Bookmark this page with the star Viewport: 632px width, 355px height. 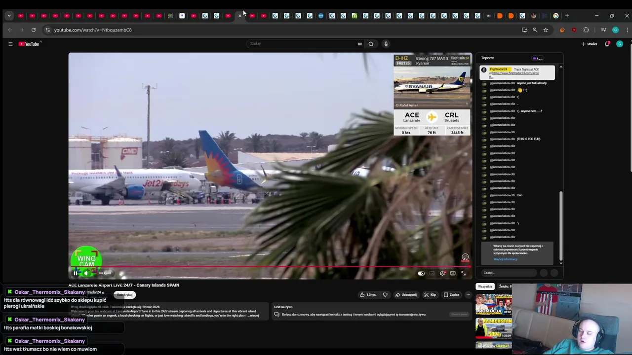(x=546, y=30)
